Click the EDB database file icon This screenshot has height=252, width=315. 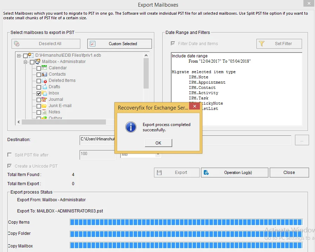[31, 55]
